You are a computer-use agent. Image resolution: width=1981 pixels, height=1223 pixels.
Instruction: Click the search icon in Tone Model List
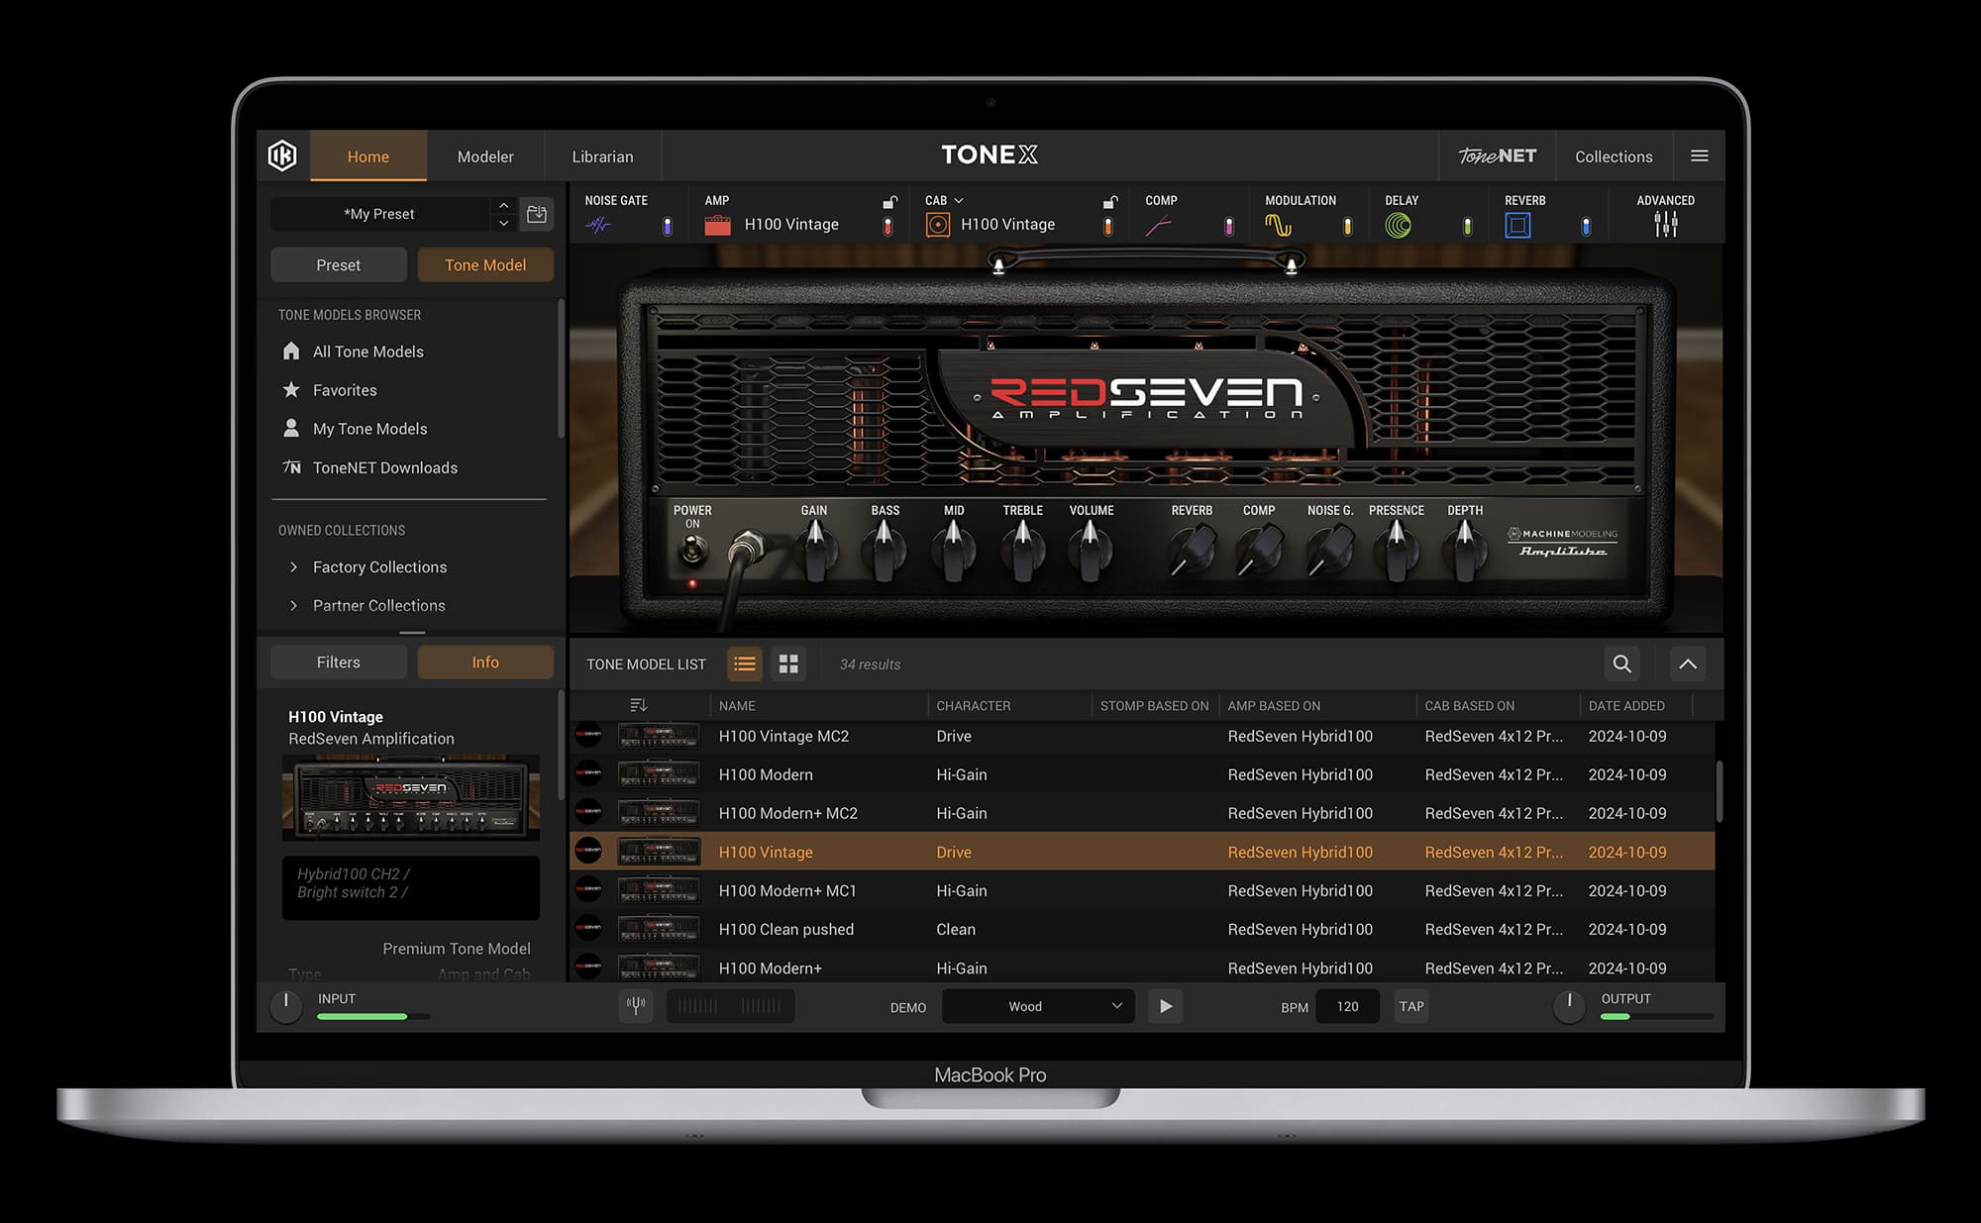coord(1621,663)
